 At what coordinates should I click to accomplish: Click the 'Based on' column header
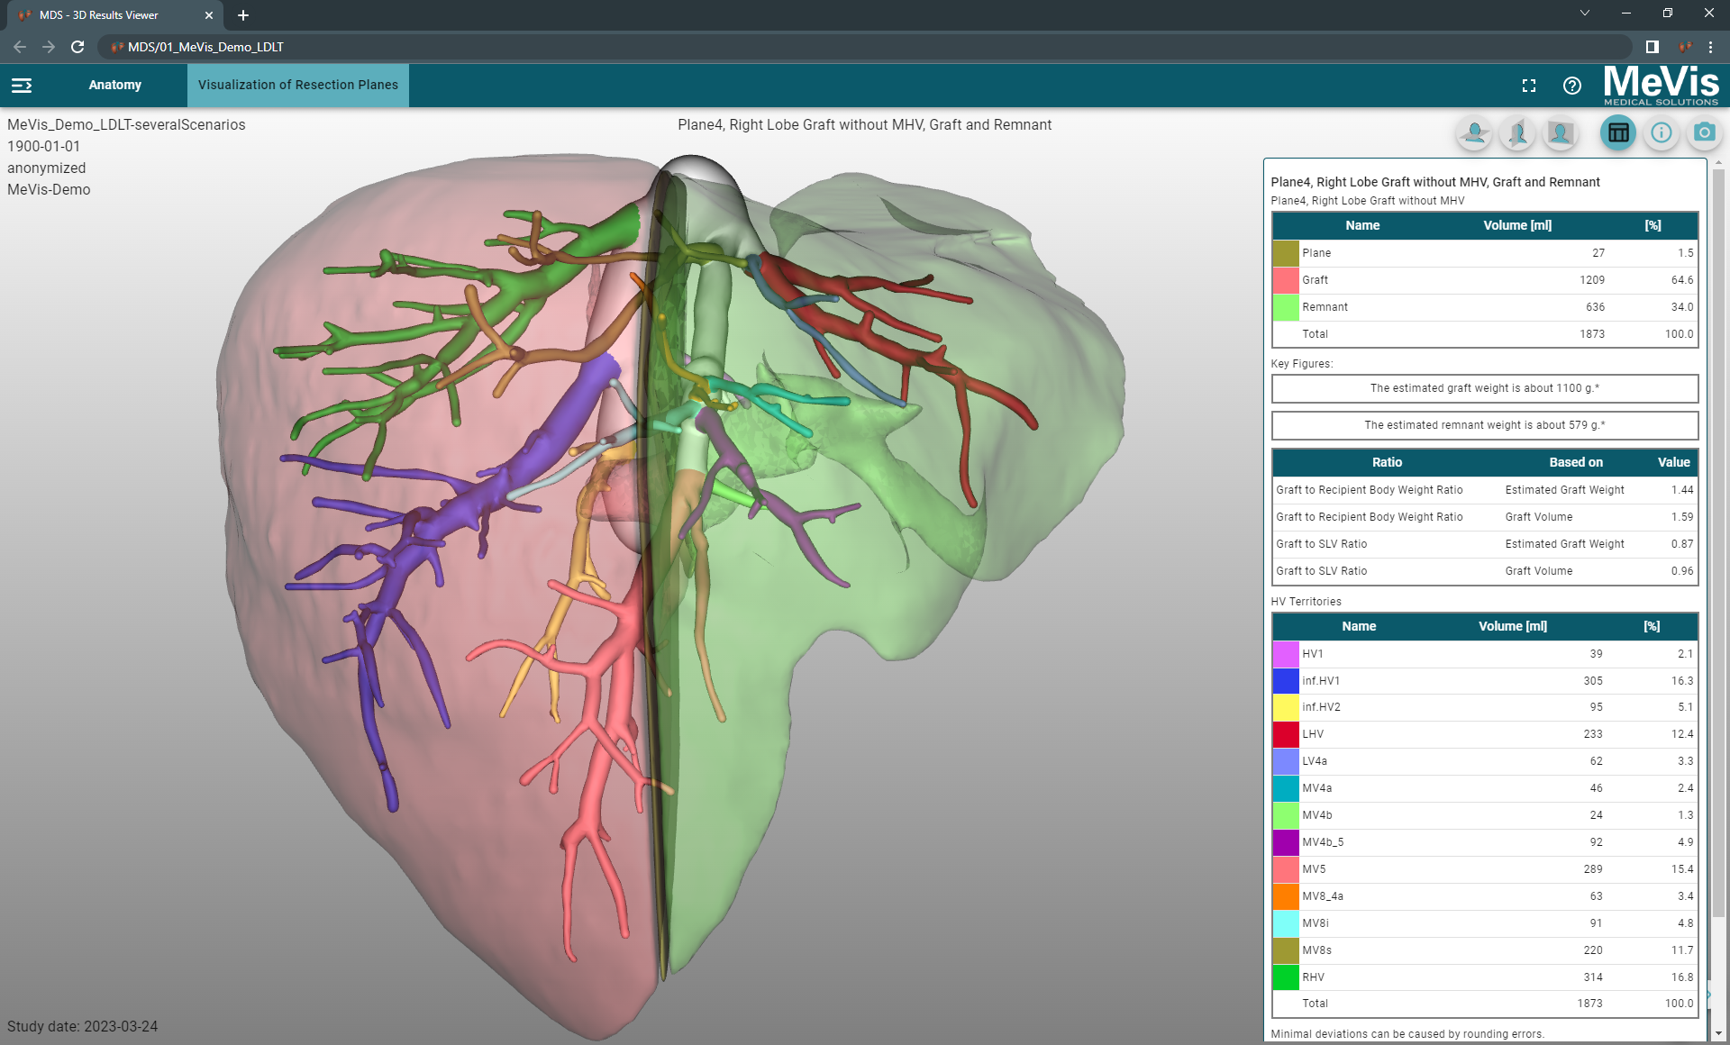(1576, 462)
